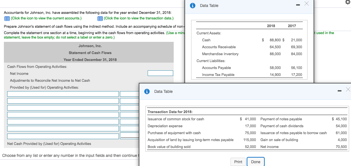Select the sixth adjustment label field
Viewport: 351px width, 166px height.
click(63, 129)
